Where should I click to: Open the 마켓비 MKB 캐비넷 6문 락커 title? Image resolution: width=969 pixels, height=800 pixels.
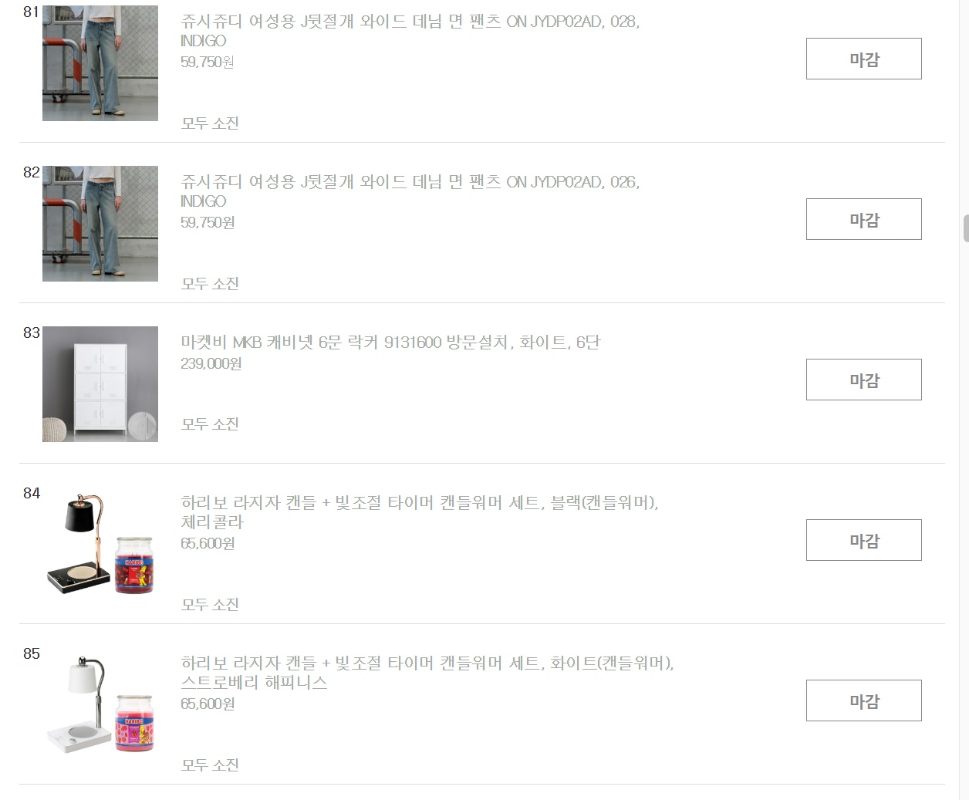(x=390, y=342)
